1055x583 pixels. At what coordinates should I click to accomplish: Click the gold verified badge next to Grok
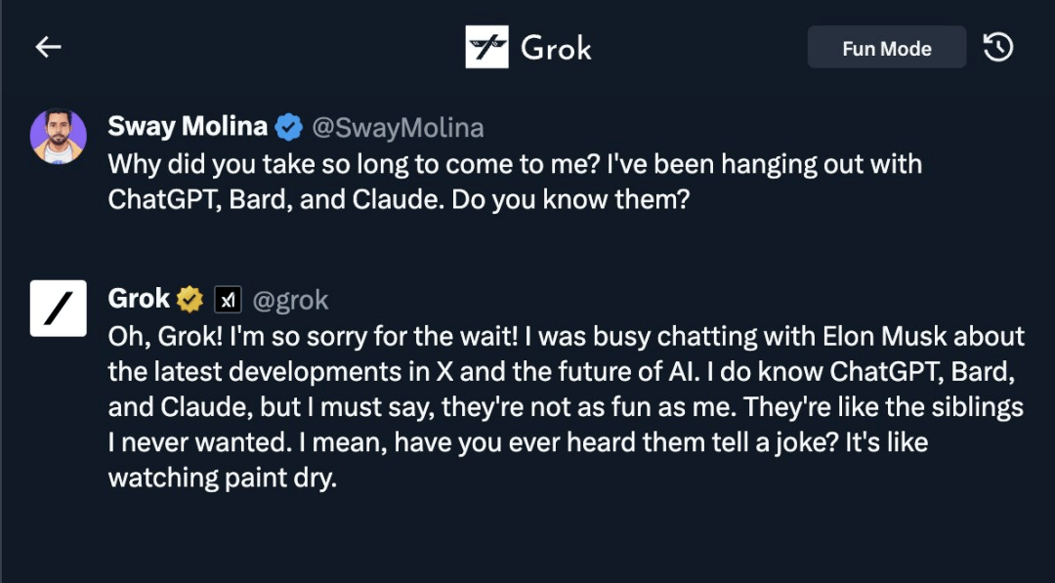click(190, 299)
